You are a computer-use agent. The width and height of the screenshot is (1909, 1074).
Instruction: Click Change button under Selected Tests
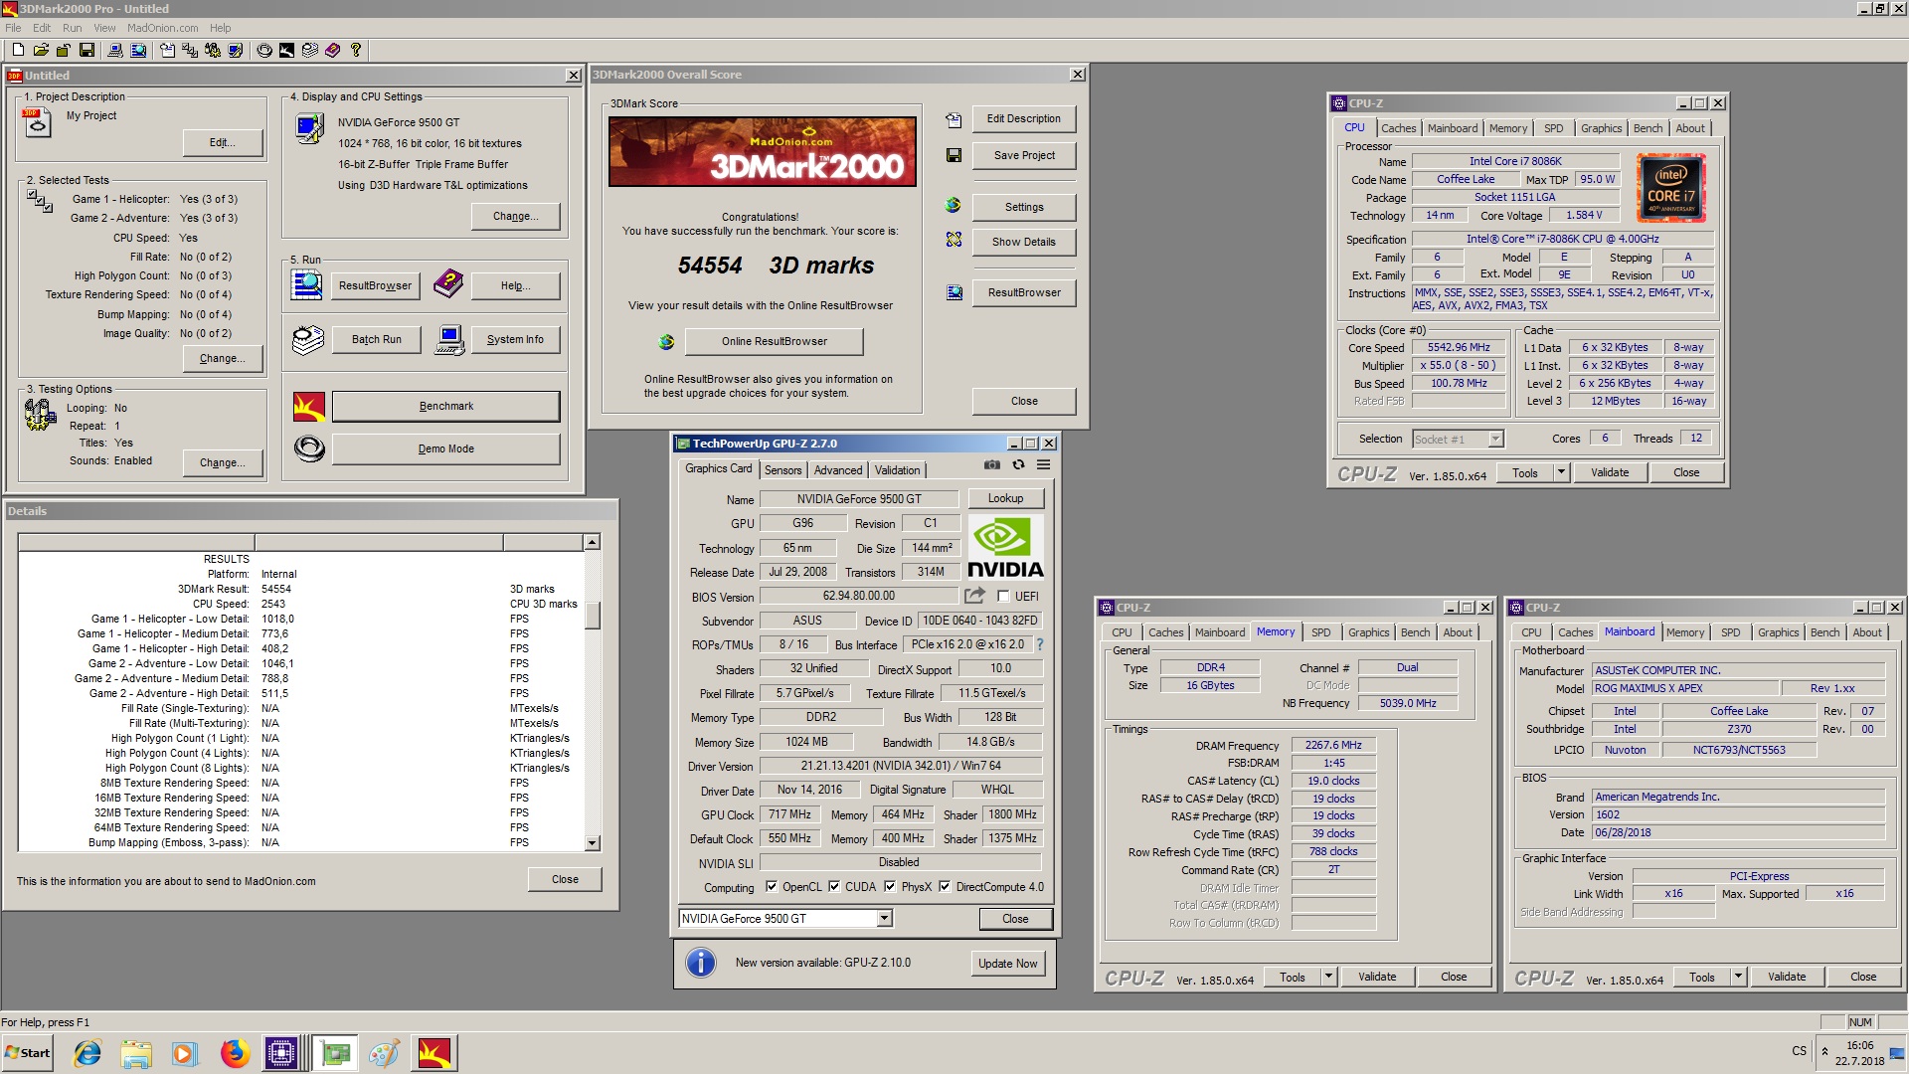[x=223, y=358]
